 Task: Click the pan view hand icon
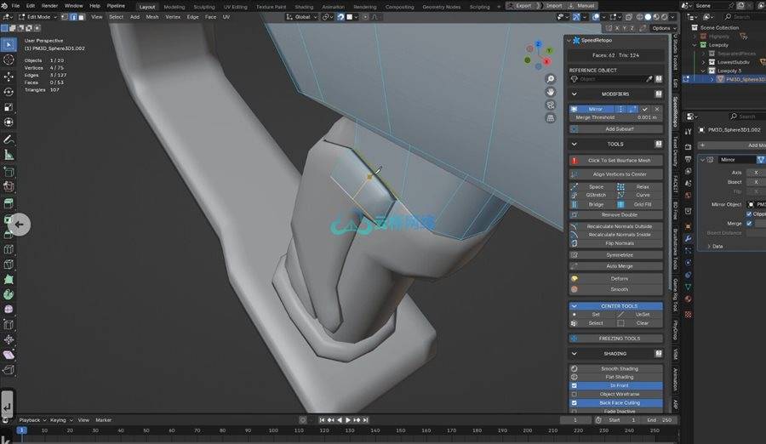coord(551,92)
